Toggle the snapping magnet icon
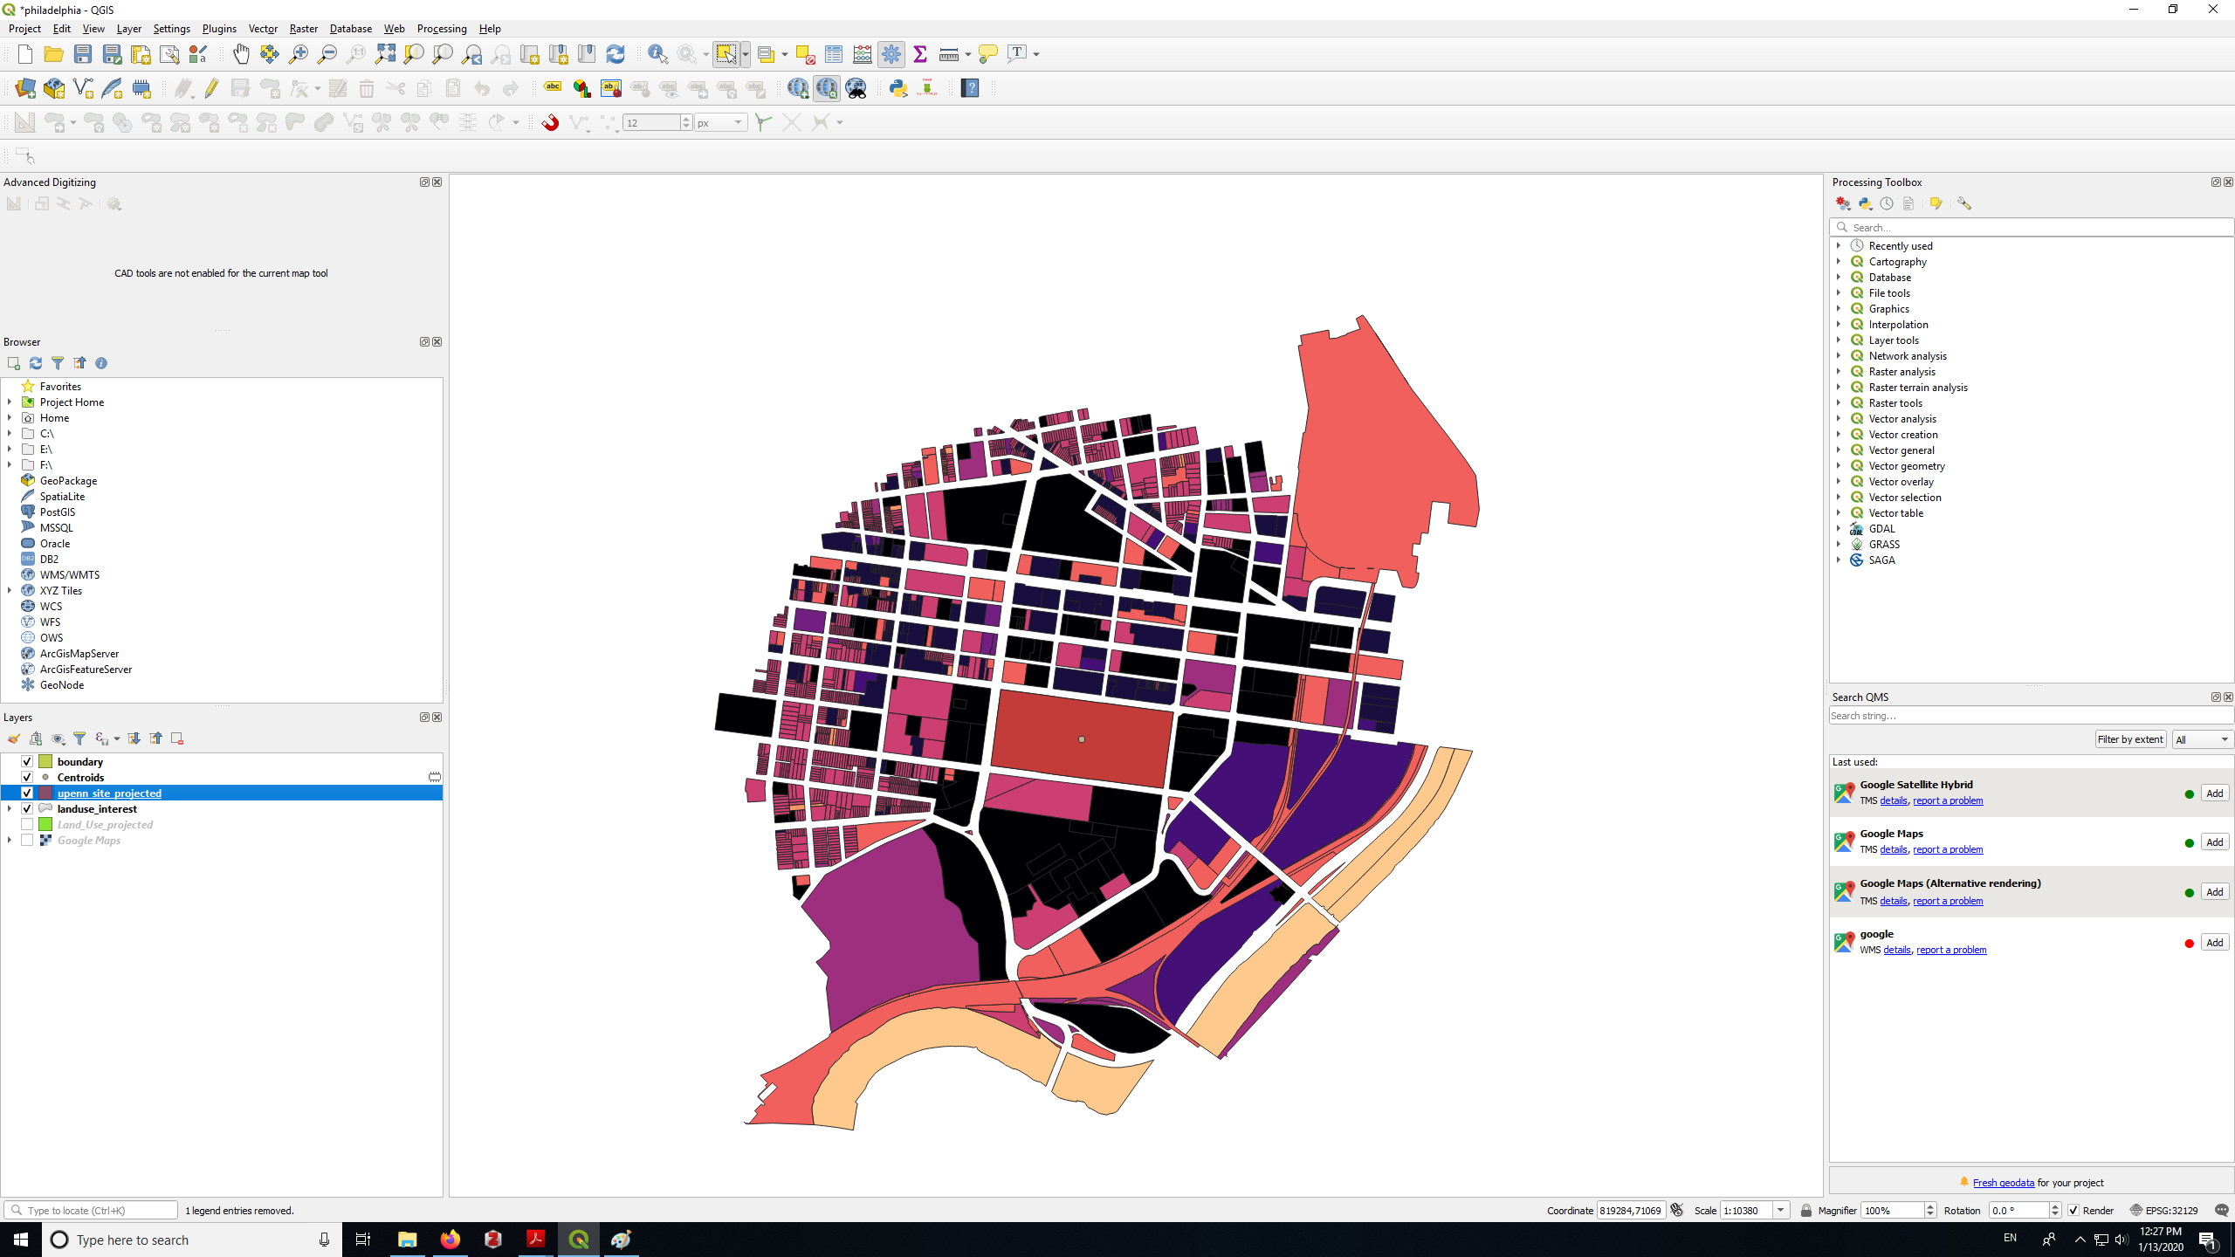Viewport: 2235px width, 1257px height. coord(550,123)
